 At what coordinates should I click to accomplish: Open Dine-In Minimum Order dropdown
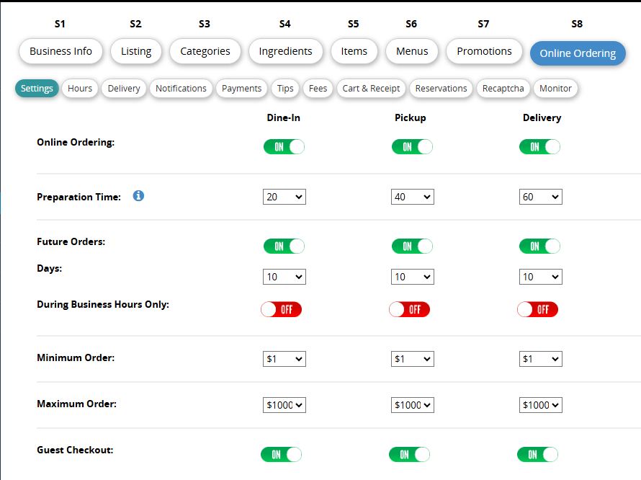(x=284, y=359)
